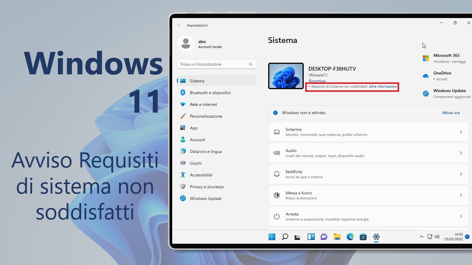This screenshot has width=472, height=265.
Task: Show hidden tray icons chevron
Action: 421,237
